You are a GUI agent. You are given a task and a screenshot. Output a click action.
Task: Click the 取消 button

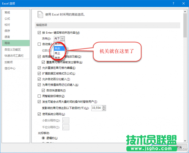178,147
